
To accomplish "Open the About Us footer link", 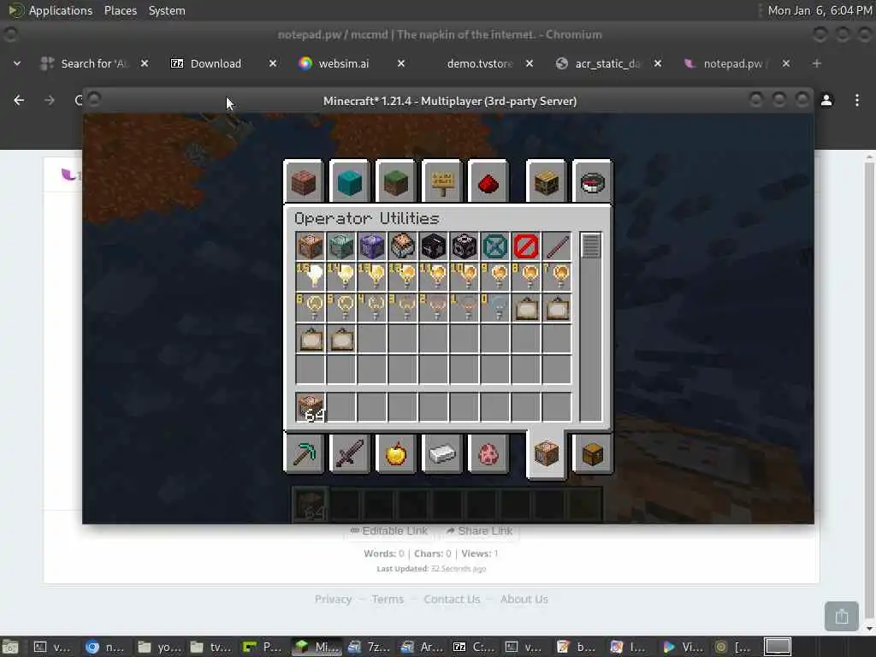I will point(524,599).
